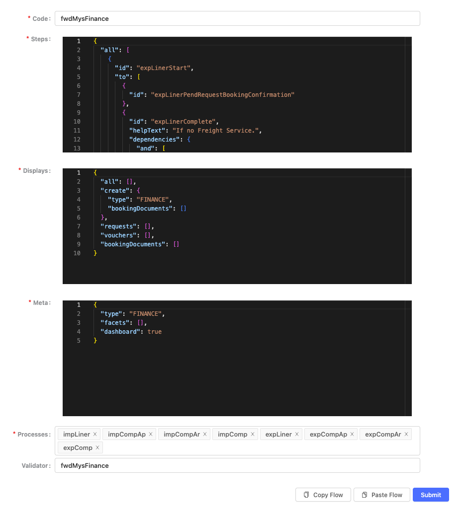Click "to" key in Steps editor
This screenshot has height=516, width=464.
(x=122, y=76)
